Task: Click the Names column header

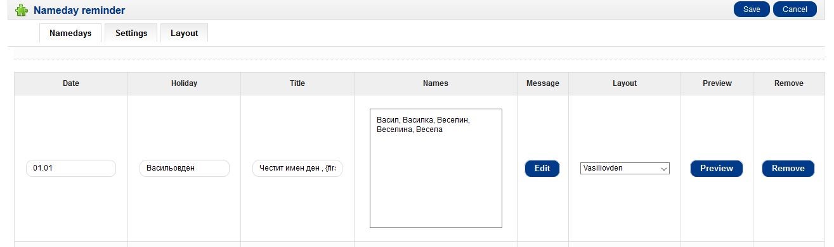Action: coord(436,83)
